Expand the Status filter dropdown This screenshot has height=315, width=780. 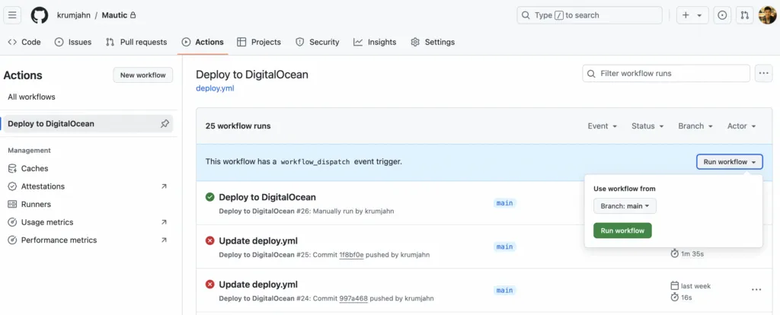[647, 126]
